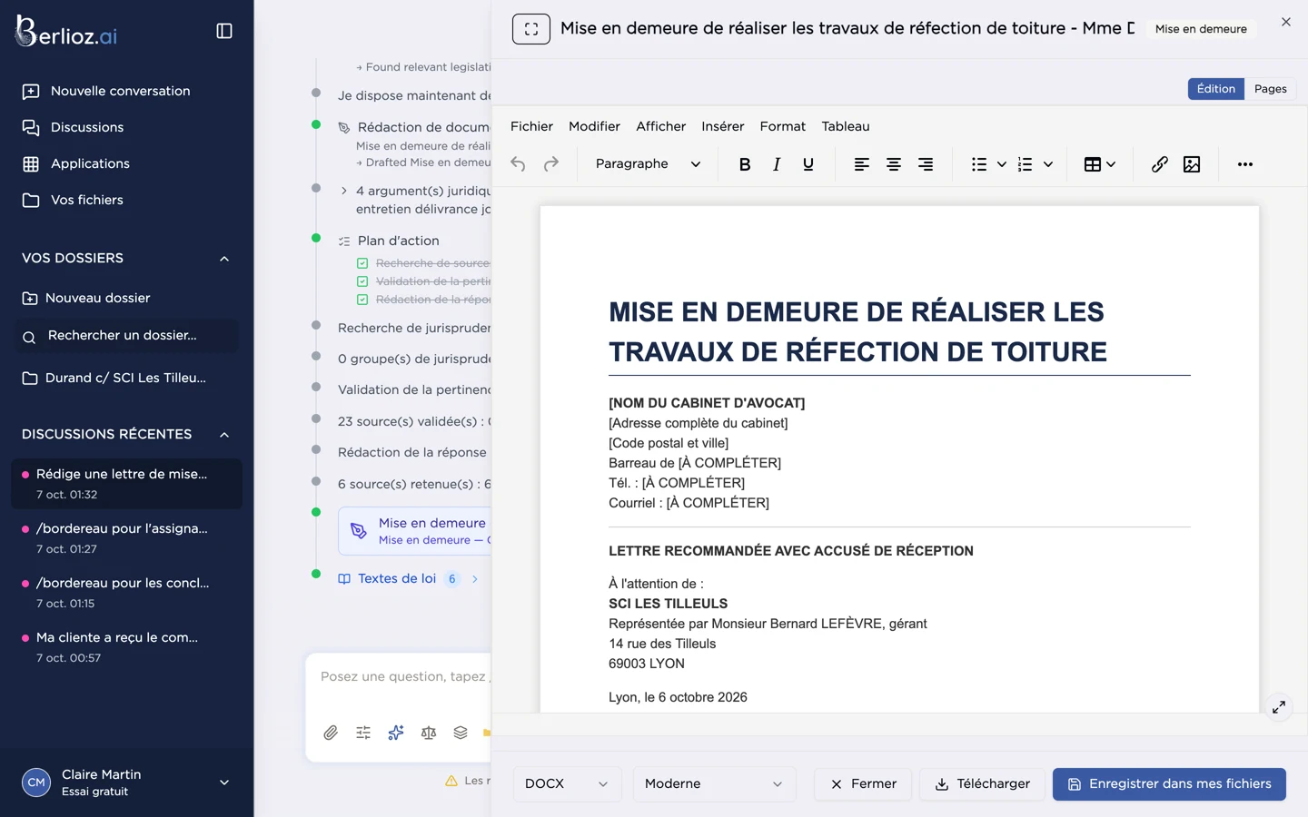Image resolution: width=1308 pixels, height=817 pixels.
Task: Expand the document view with arrows icon
Action: [x=1279, y=707]
